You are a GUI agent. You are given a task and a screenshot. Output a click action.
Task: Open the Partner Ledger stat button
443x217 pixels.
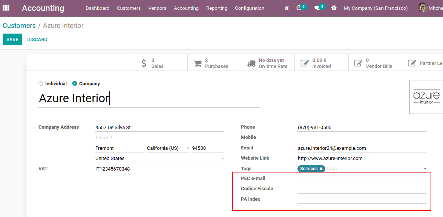[x=423, y=63]
